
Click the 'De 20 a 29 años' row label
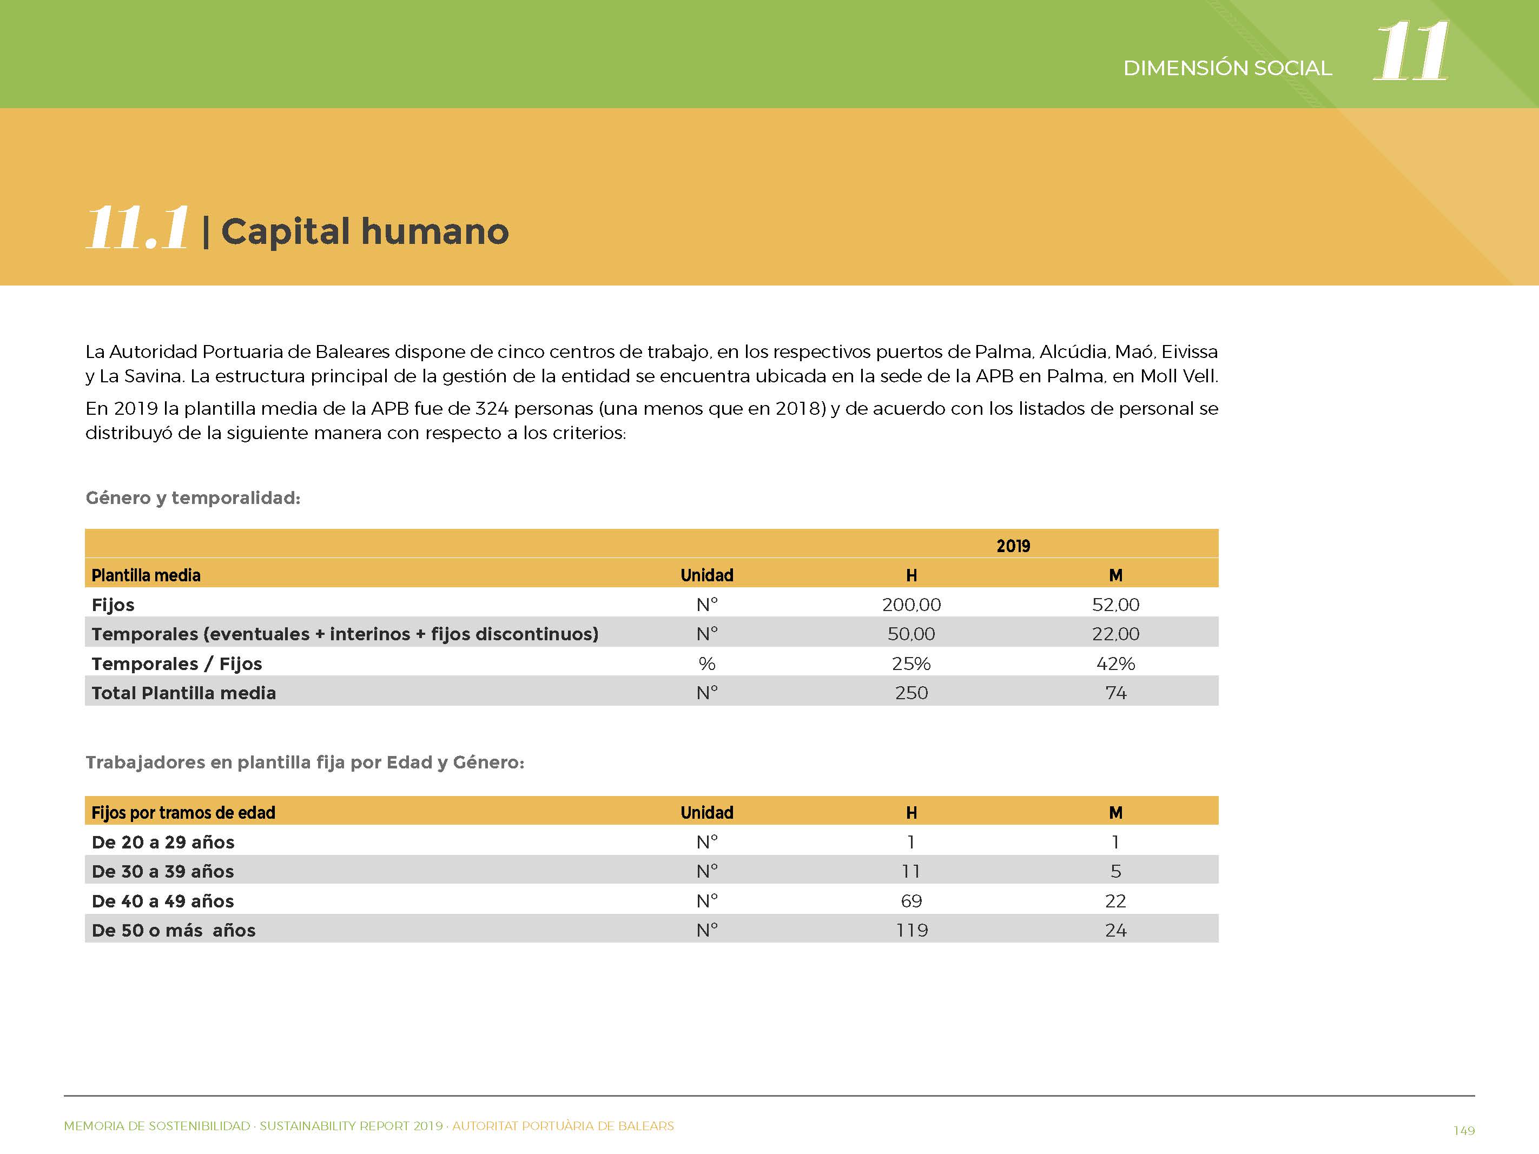click(x=163, y=843)
